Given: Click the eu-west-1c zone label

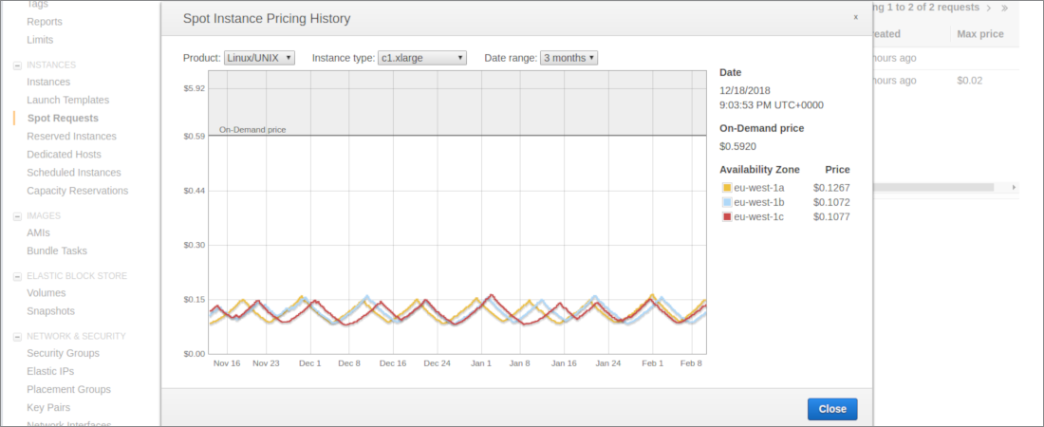Looking at the screenshot, I should [x=758, y=217].
